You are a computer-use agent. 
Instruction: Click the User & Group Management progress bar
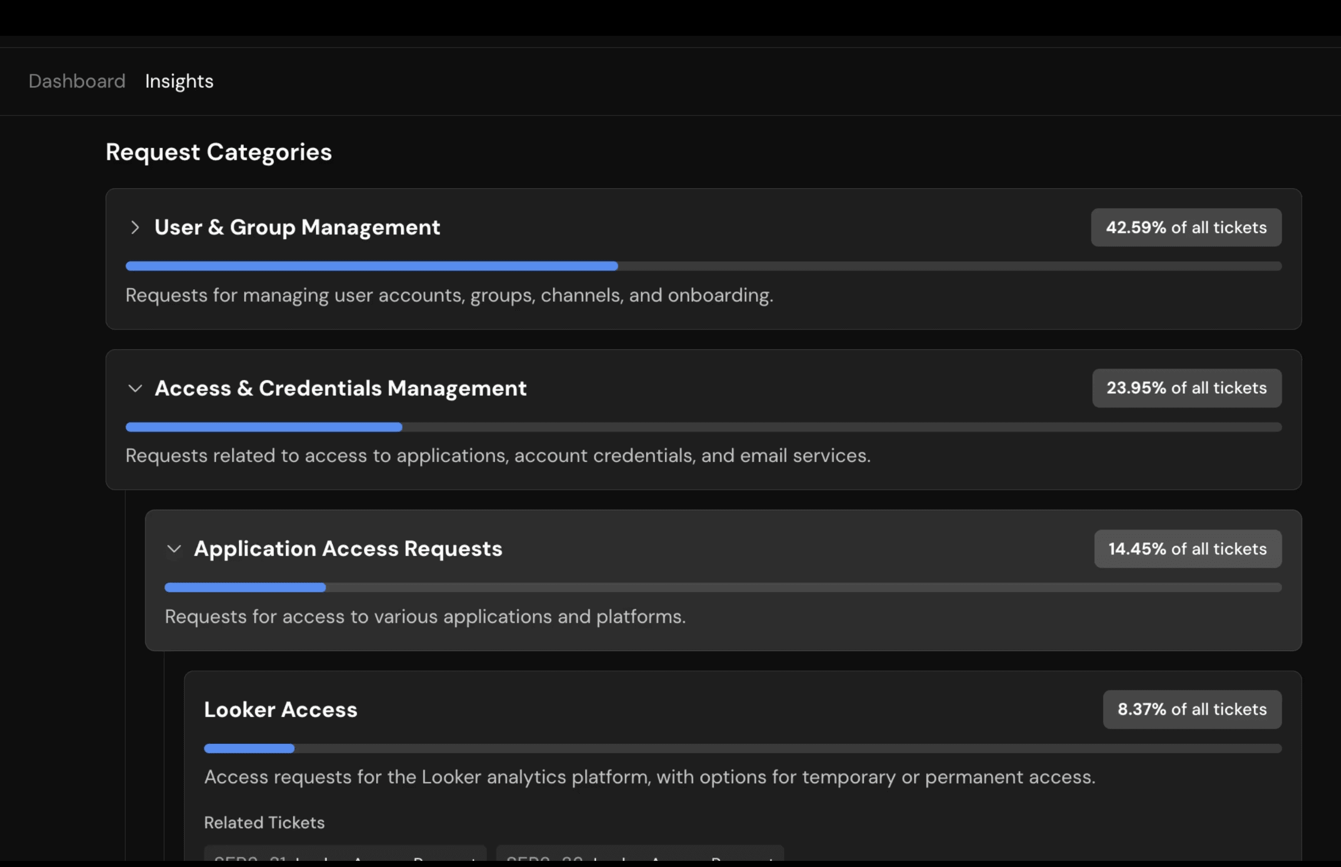pyautogui.click(x=703, y=266)
